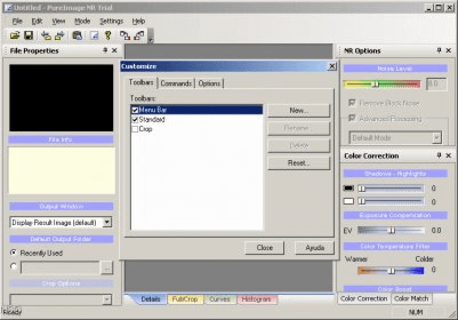Click the white highlights swatch icon
The image size is (458, 320).
pyautogui.click(x=348, y=201)
